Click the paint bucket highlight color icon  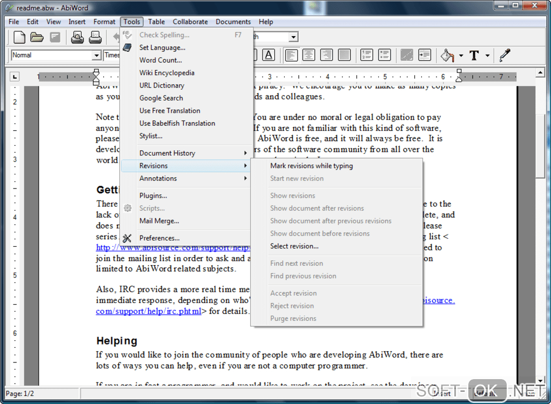point(447,55)
